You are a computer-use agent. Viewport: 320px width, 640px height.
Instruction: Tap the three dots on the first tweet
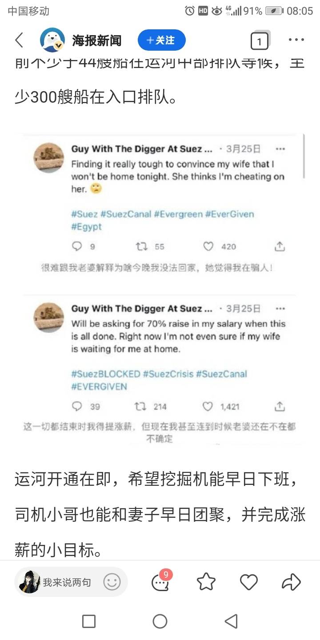pyautogui.click(x=280, y=149)
